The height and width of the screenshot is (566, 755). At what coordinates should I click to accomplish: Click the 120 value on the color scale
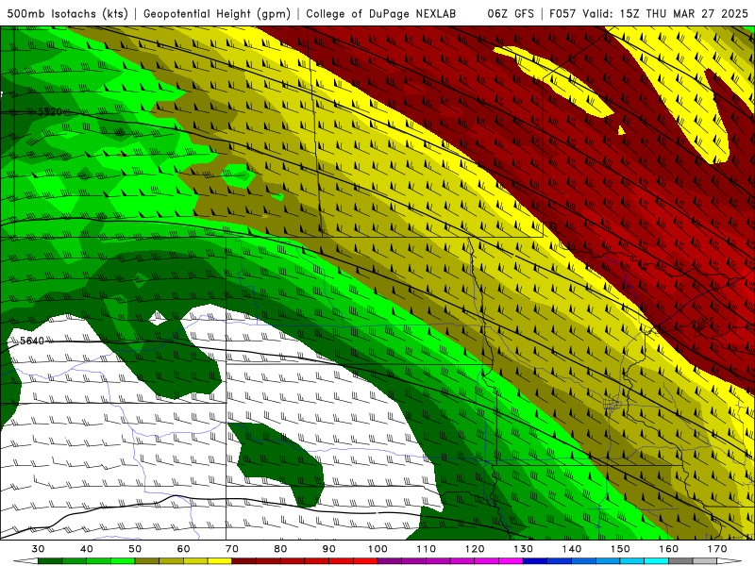[475, 549]
